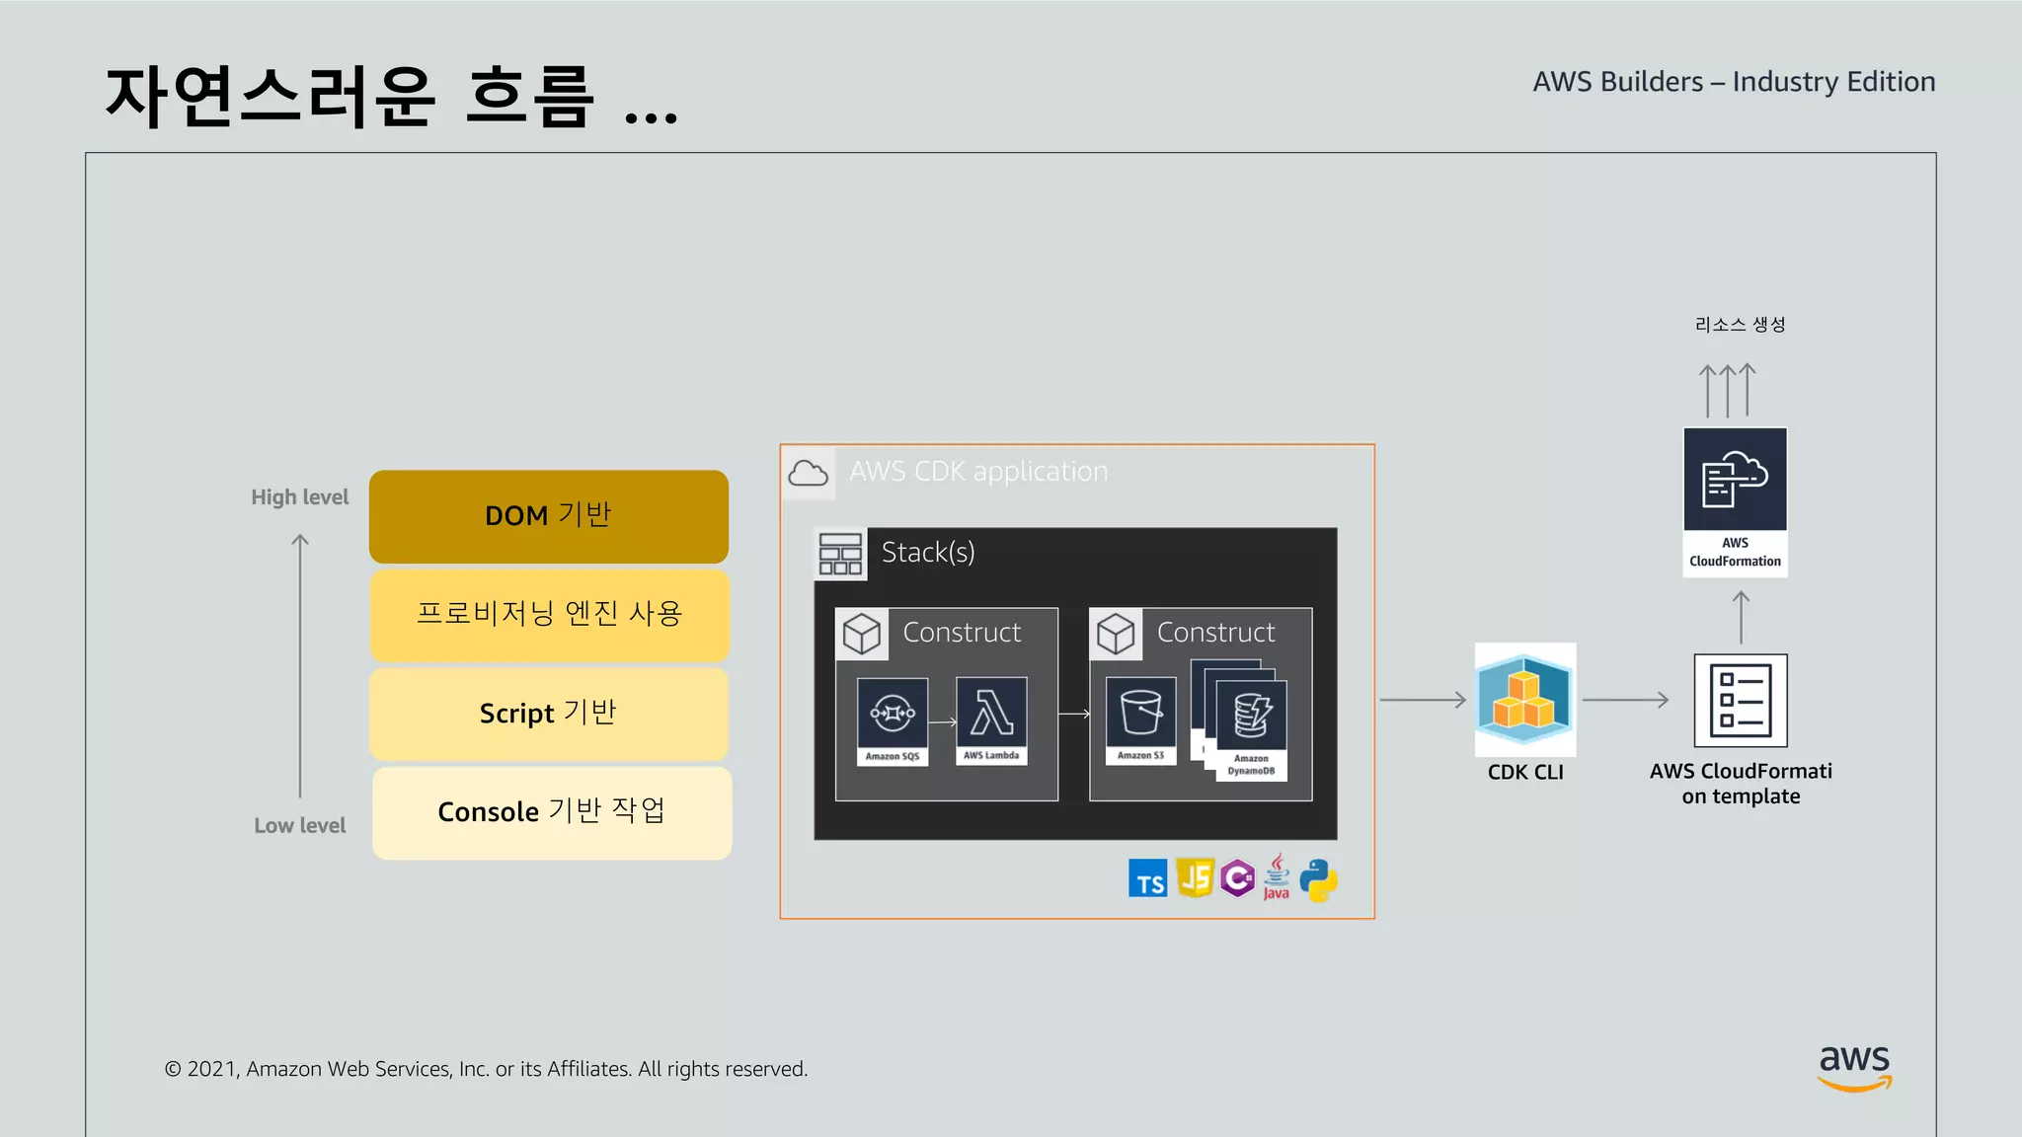2022x1137 pixels.
Task: Click the Amazon SQS icon
Action: pos(893,721)
